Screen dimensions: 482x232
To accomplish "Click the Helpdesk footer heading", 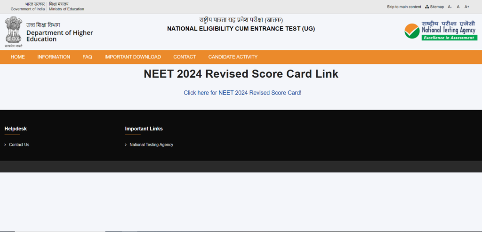I will point(16,129).
